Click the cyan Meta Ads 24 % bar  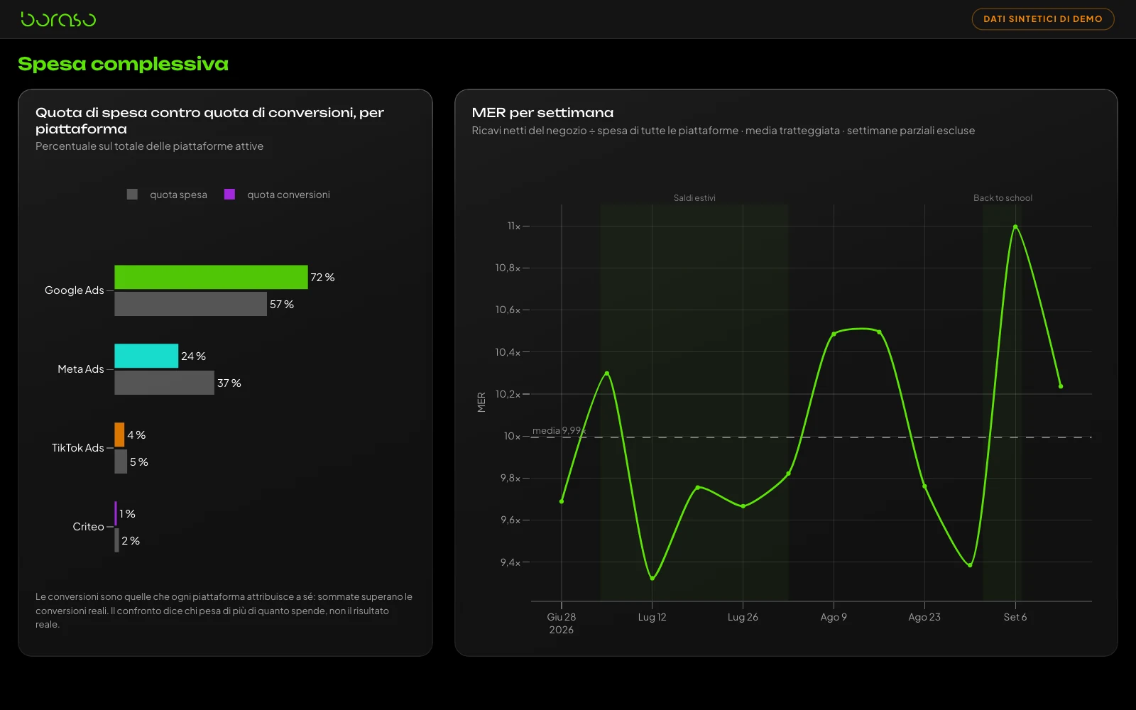[x=146, y=356]
